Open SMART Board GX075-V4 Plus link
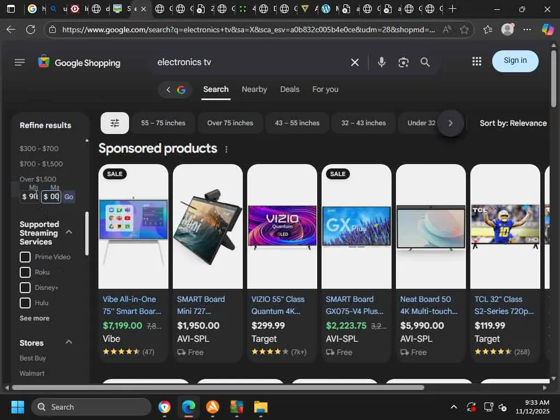The image size is (560, 420). 354,305
